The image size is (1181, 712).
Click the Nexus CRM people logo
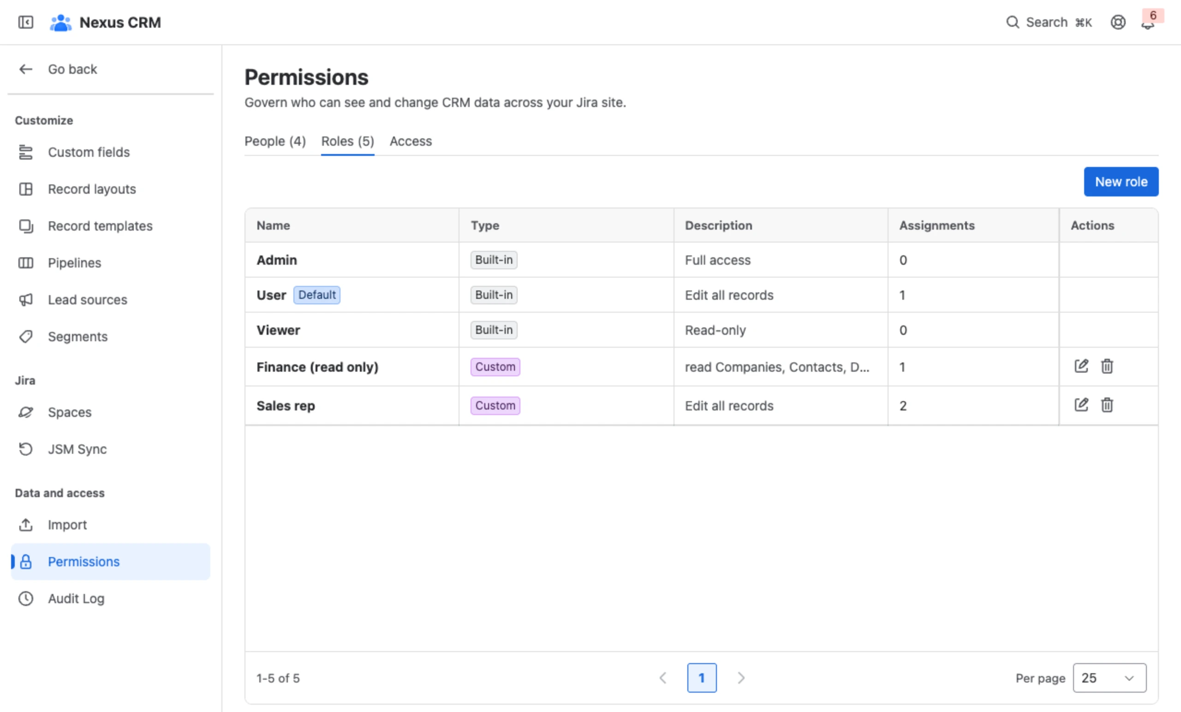pyautogui.click(x=60, y=23)
